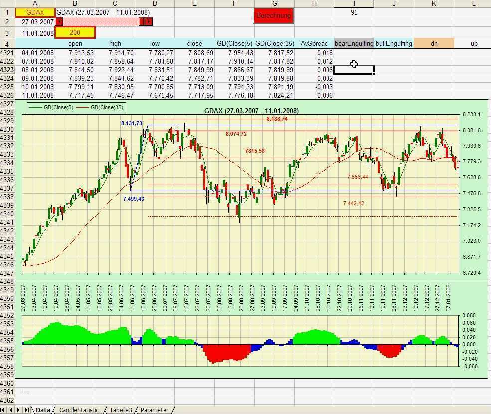Select high value 7.923,44
Viewport: 491px width, 414px height.
115,70
